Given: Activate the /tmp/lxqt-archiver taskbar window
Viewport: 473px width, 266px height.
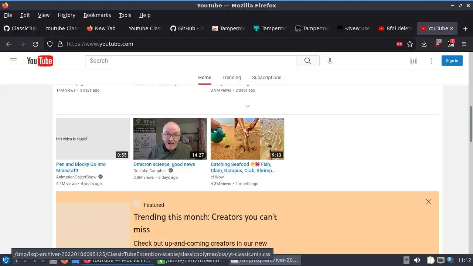Looking at the screenshot, I should [x=265, y=260].
